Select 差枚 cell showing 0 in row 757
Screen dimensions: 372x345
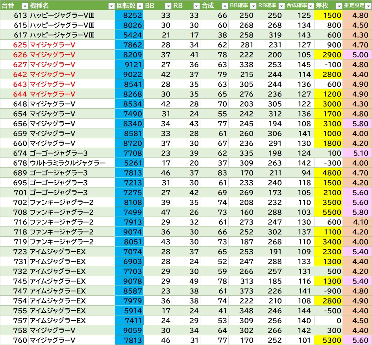pos(328,321)
